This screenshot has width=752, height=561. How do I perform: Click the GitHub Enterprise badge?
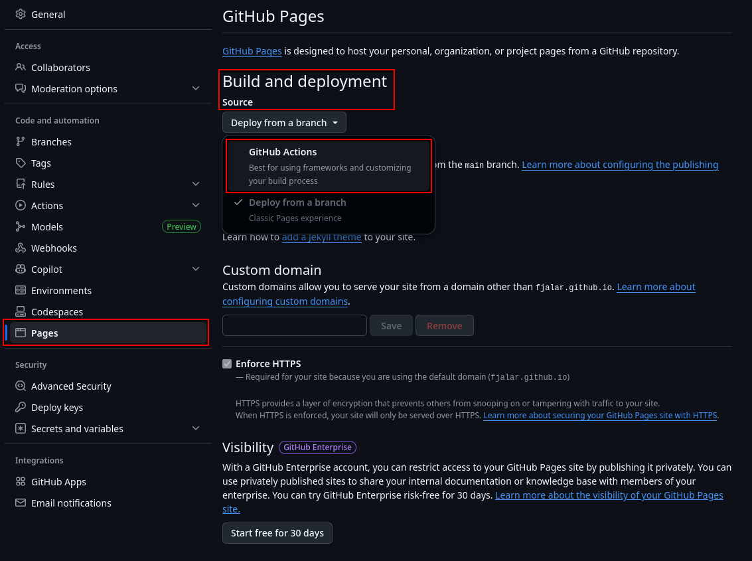pyautogui.click(x=317, y=447)
